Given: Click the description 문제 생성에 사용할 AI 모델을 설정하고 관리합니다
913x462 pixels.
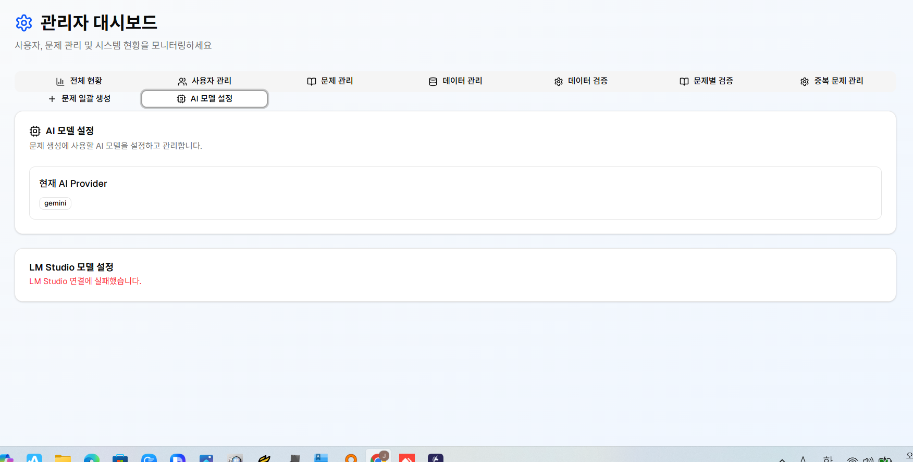Looking at the screenshot, I should [116, 146].
